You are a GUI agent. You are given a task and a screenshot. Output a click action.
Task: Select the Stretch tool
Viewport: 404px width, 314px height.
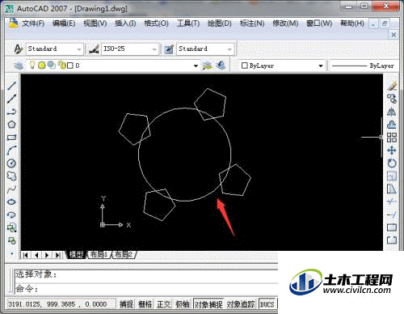pyautogui.click(x=392, y=189)
